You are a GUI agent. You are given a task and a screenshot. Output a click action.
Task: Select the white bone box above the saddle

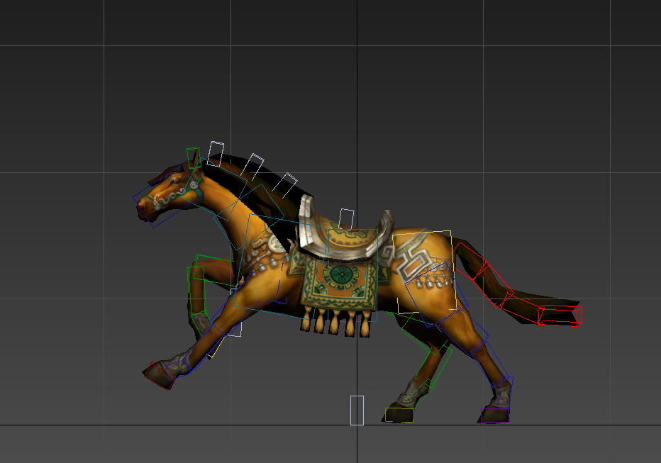coord(346,218)
